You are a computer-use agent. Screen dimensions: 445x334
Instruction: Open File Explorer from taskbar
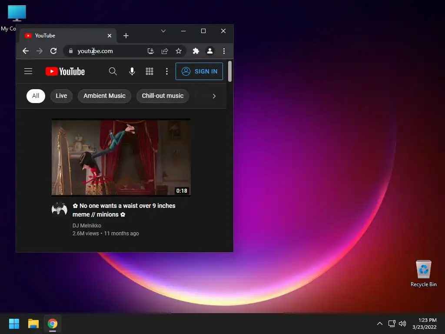pos(33,324)
